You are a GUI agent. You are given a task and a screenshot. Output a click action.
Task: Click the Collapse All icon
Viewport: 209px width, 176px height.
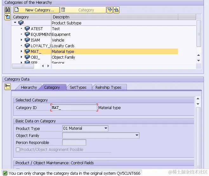click(116, 10)
